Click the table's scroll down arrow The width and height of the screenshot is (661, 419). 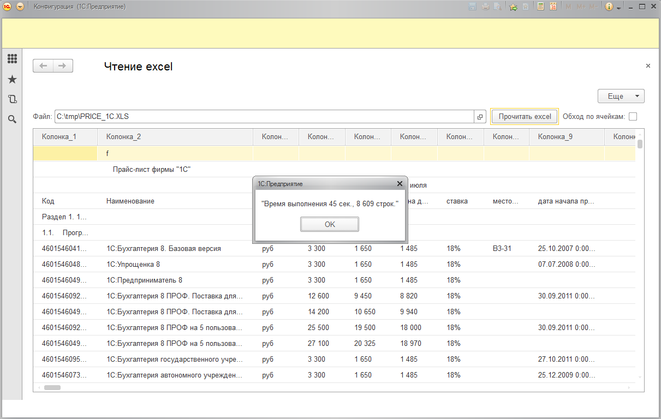(640, 378)
